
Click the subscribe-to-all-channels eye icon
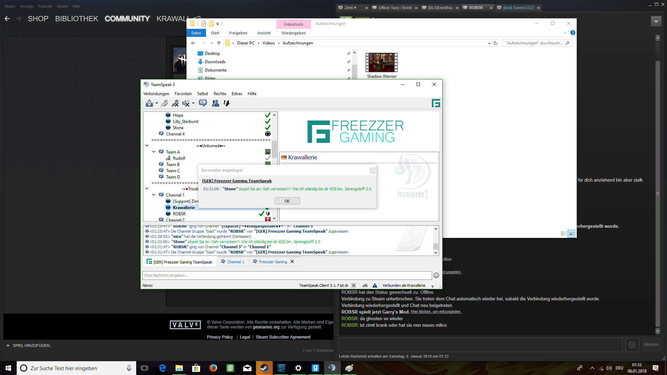point(203,103)
